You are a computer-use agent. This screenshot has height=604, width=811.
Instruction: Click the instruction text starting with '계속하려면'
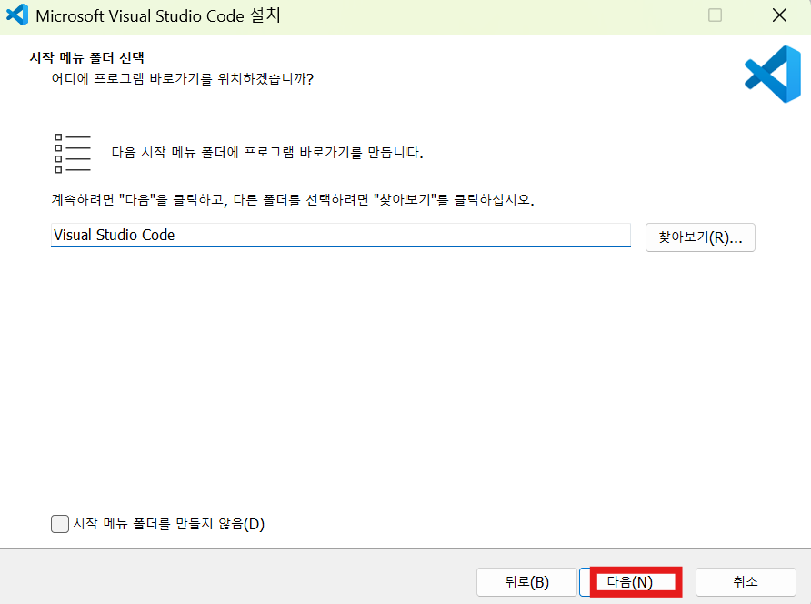pyautogui.click(x=293, y=200)
